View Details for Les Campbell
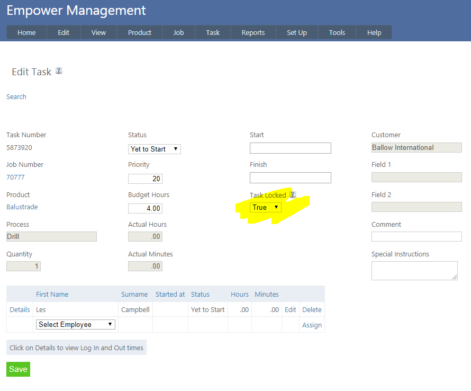471x391 pixels. click(x=20, y=310)
